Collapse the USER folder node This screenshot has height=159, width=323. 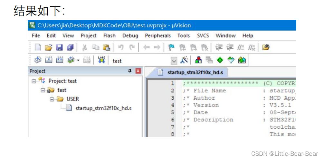click(52, 99)
